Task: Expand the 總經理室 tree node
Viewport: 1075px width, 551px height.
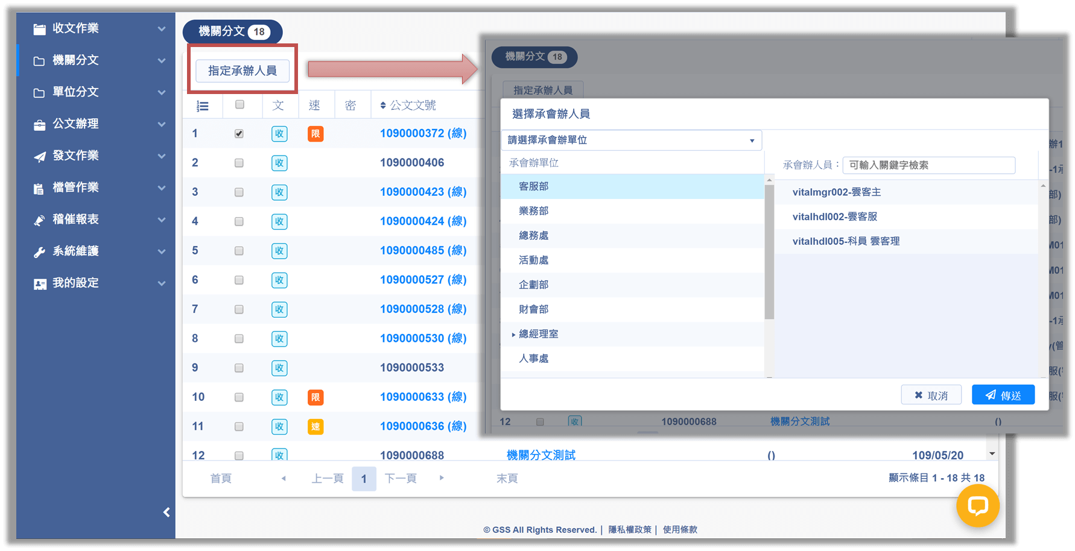Action: click(x=513, y=335)
